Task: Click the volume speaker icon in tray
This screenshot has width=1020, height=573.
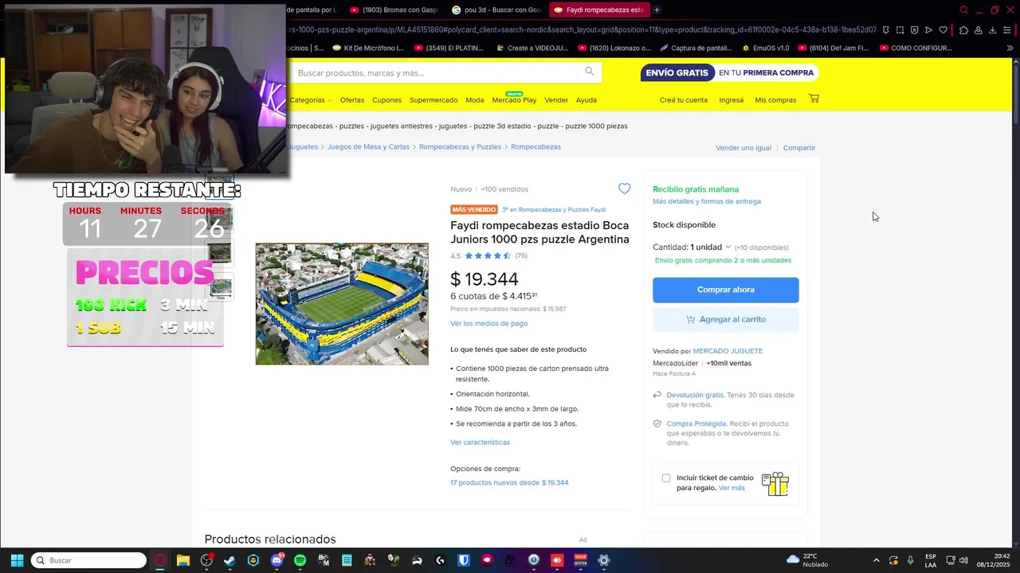Action: pos(963,560)
